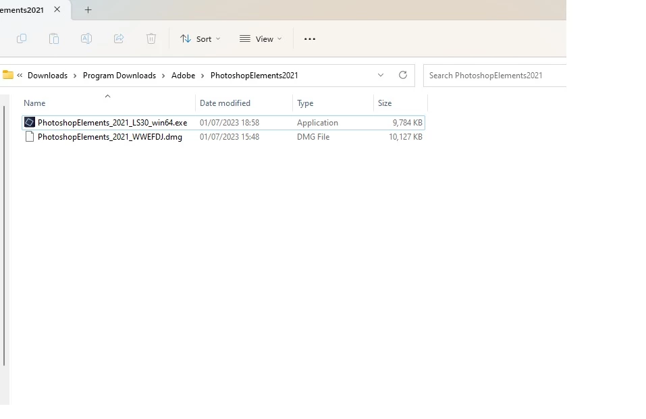Click the Share icon in toolbar

coord(119,38)
